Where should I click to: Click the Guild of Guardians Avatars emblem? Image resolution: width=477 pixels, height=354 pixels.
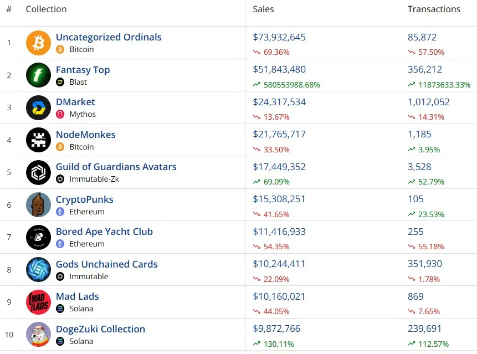(38, 172)
